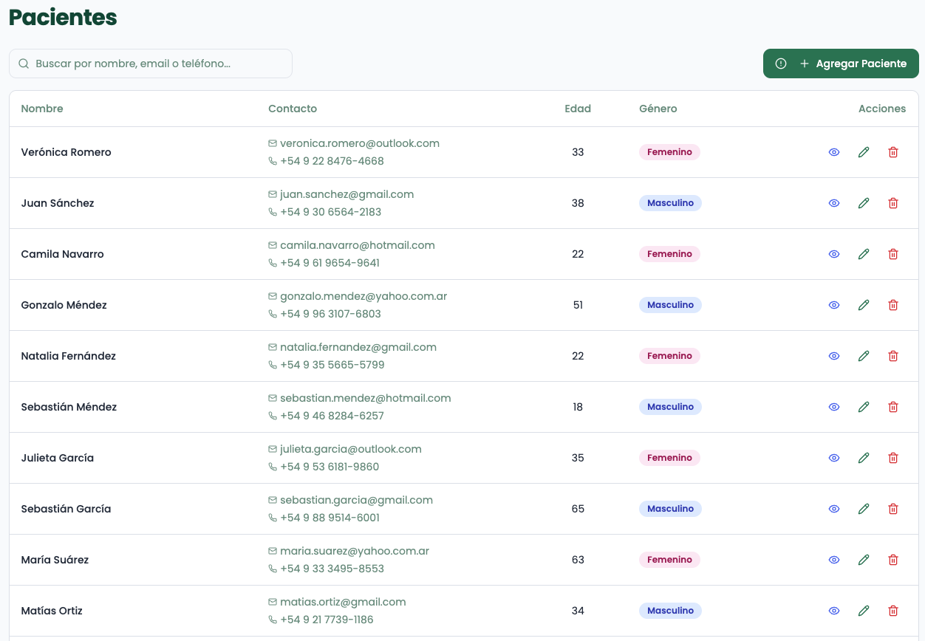Delete Sebastián Méndez trash icon
Image resolution: width=925 pixels, height=641 pixels.
[893, 407]
